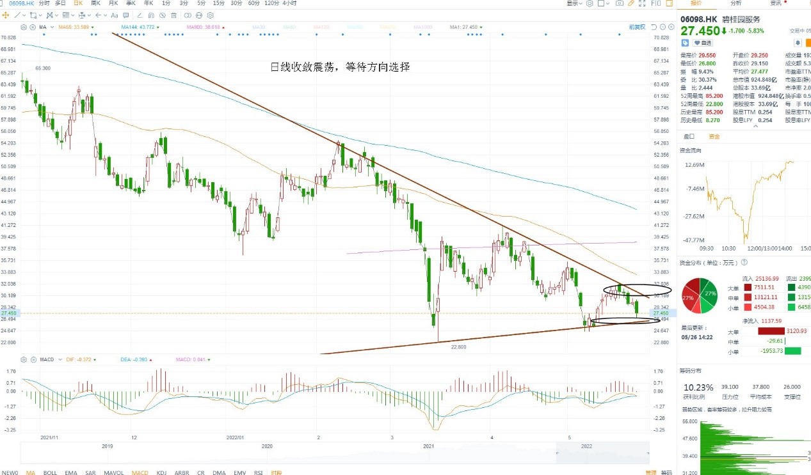Activate the magnet snap tool

[151, 15]
